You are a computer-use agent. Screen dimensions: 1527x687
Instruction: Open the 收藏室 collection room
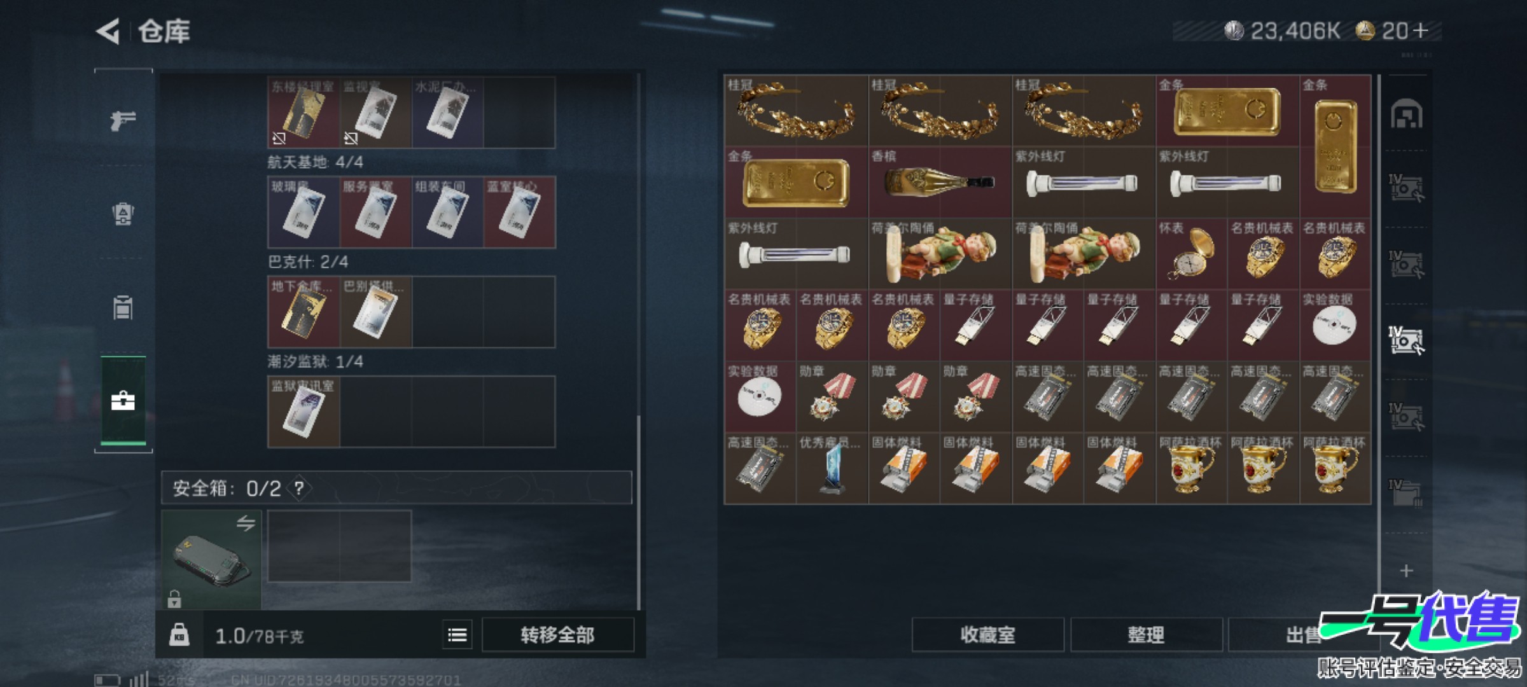(x=987, y=635)
